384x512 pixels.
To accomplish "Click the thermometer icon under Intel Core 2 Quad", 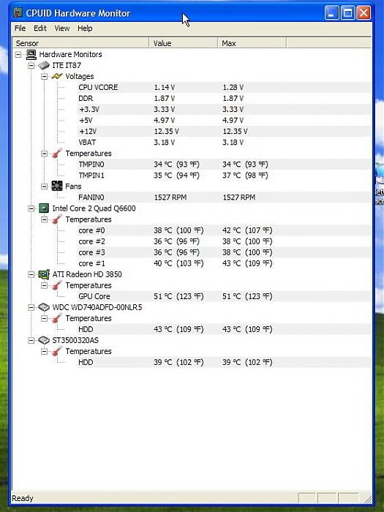I will (x=57, y=219).
